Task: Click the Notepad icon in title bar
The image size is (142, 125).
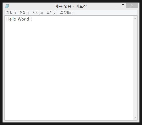Action: [7, 6]
